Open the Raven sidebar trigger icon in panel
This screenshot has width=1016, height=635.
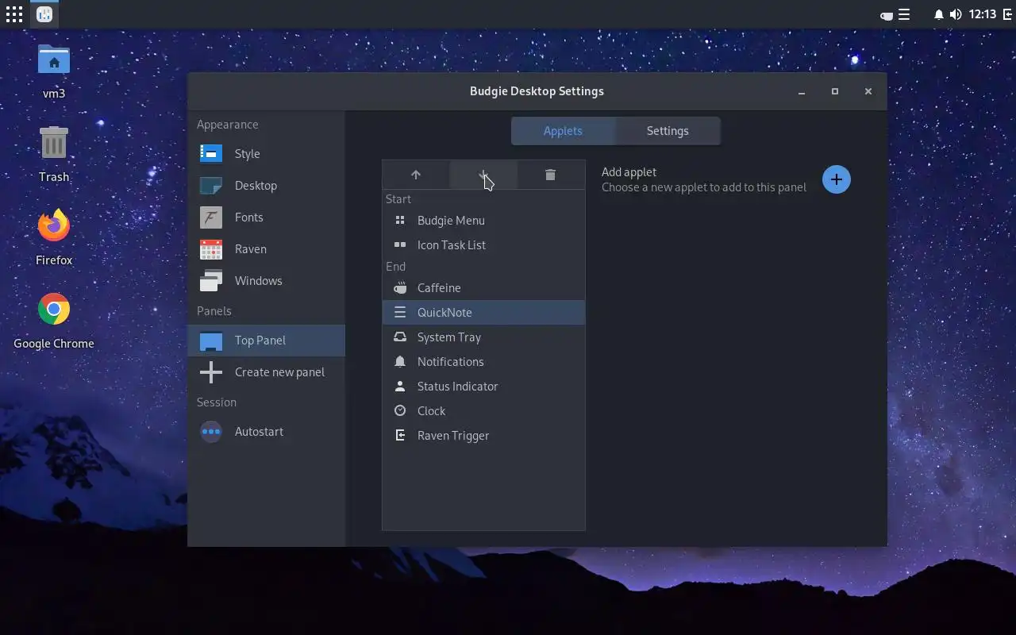click(1008, 14)
